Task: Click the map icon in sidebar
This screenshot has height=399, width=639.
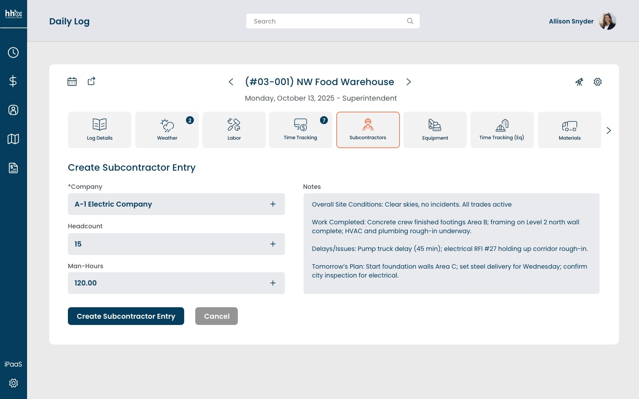Action: tap(13, 139)
